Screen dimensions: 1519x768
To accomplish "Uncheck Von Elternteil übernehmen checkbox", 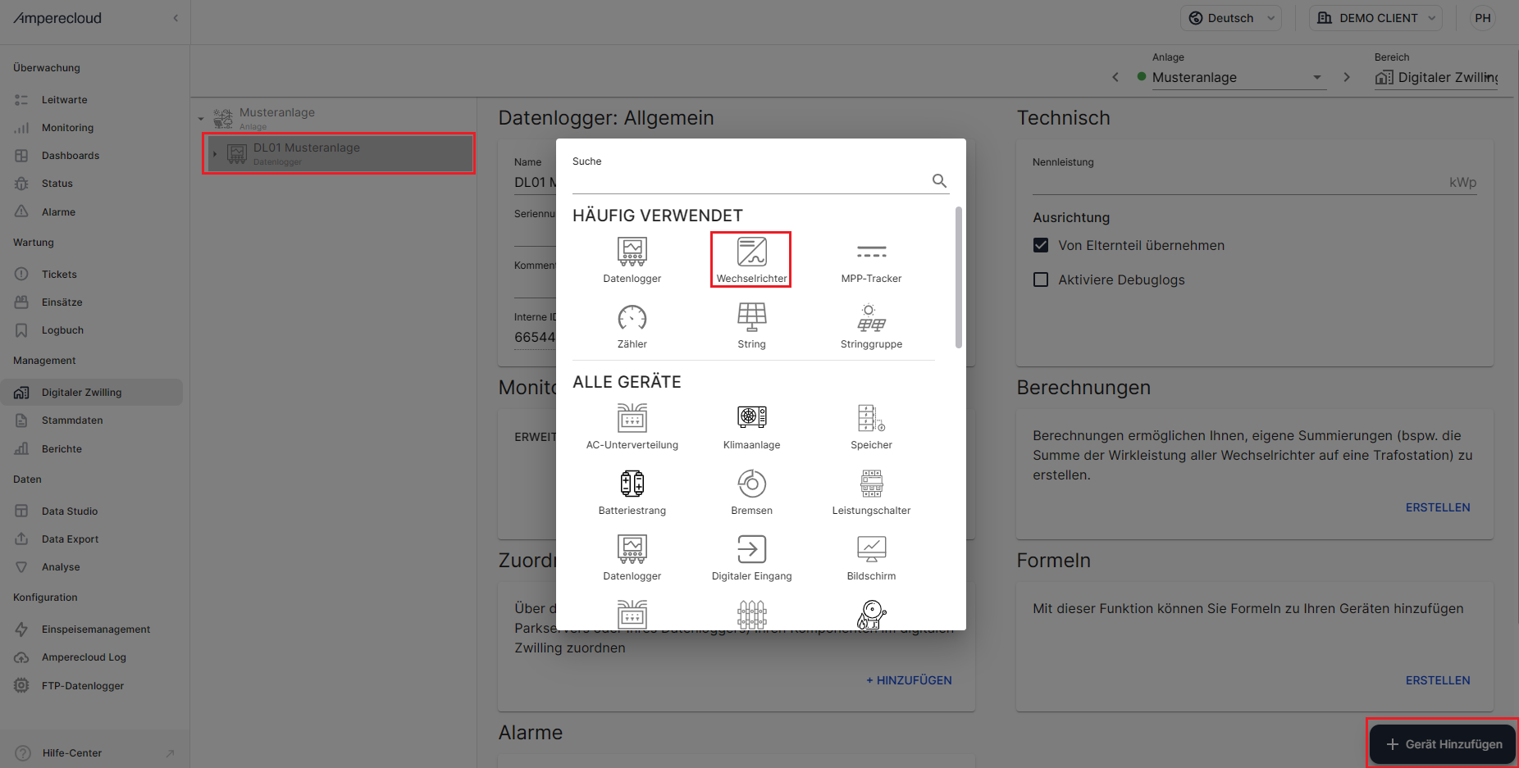I will tap(1041, 245).
